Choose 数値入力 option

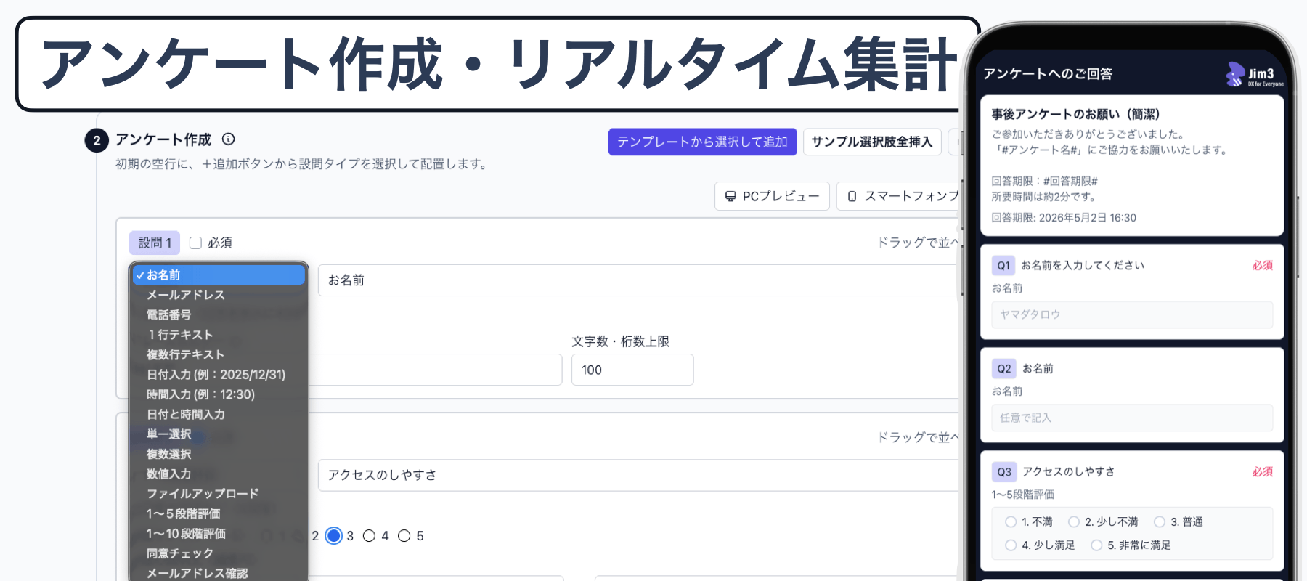[219, 474]
